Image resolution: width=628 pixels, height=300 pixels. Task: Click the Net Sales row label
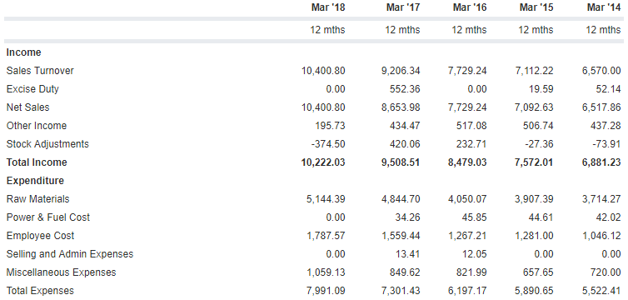coord(27,107)
